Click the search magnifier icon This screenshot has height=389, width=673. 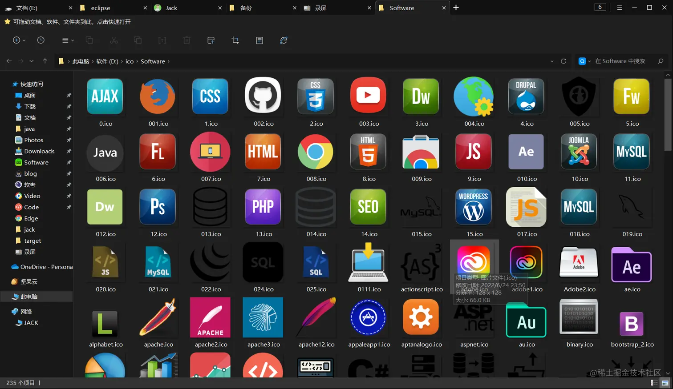click(661, 61)
